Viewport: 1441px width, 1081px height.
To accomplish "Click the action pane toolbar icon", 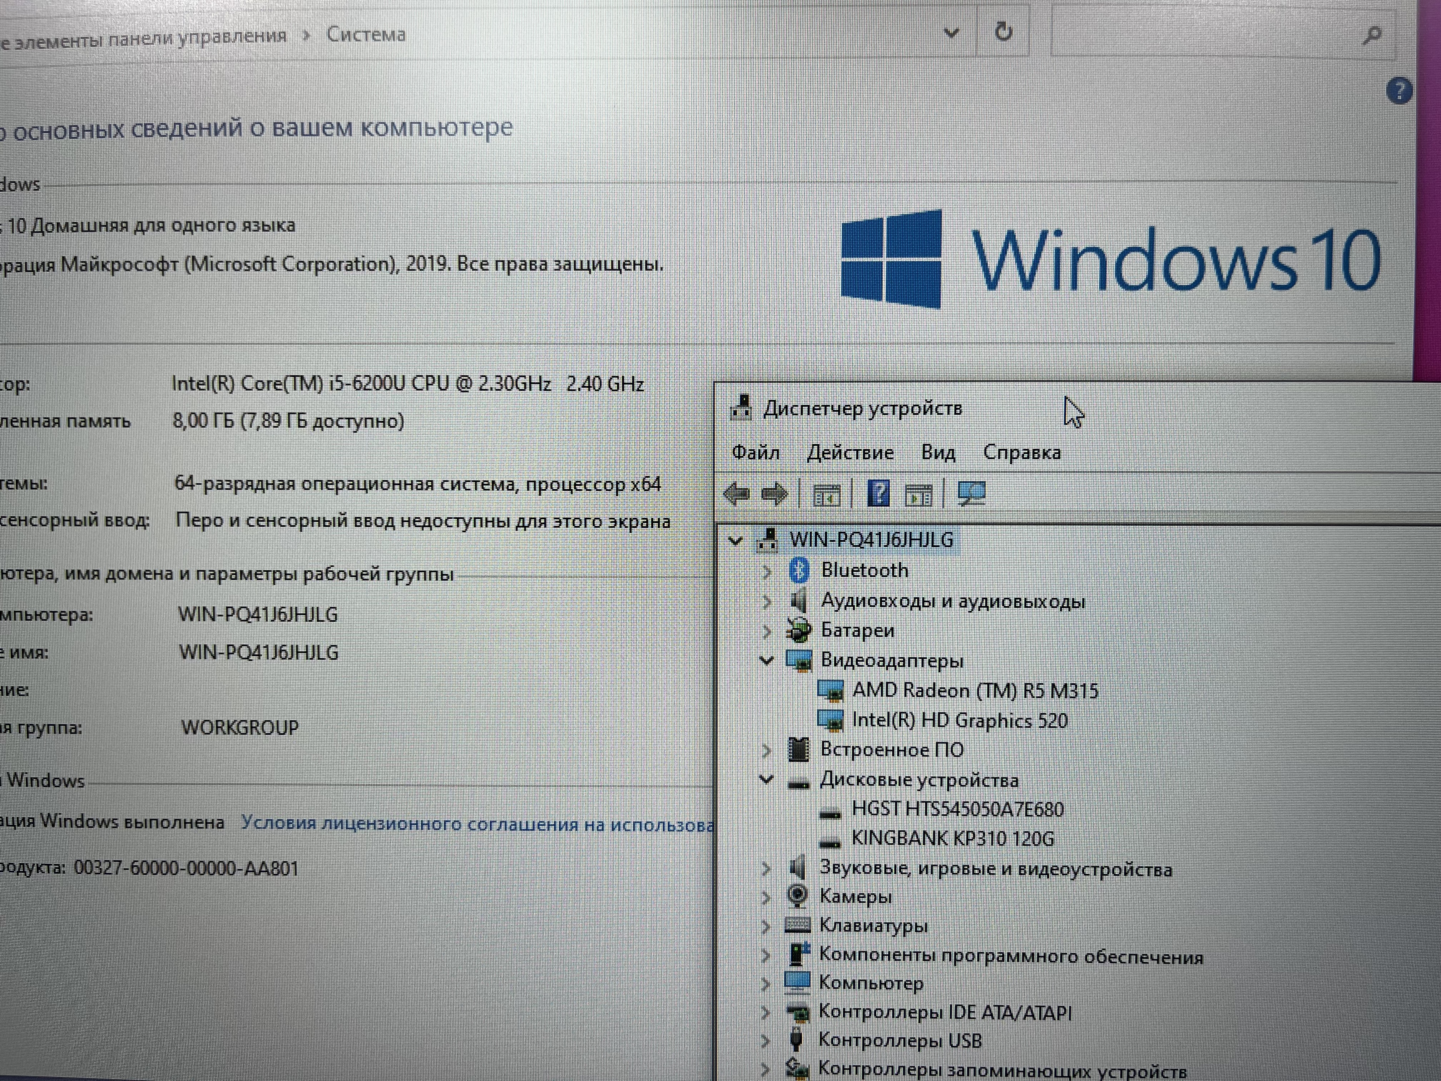I will pos(919,496).
